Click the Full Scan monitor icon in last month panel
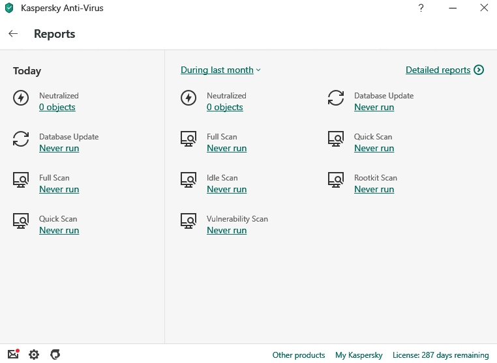This screenshot has height=363, width=497. (x=188, y=139)
